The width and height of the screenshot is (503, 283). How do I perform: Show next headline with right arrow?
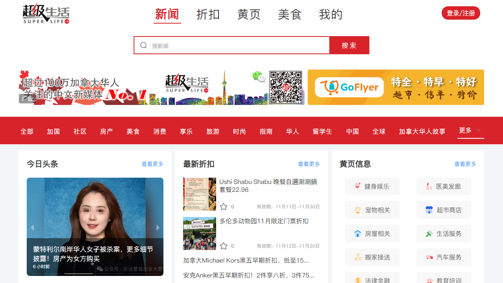click(x=158, y=228)
